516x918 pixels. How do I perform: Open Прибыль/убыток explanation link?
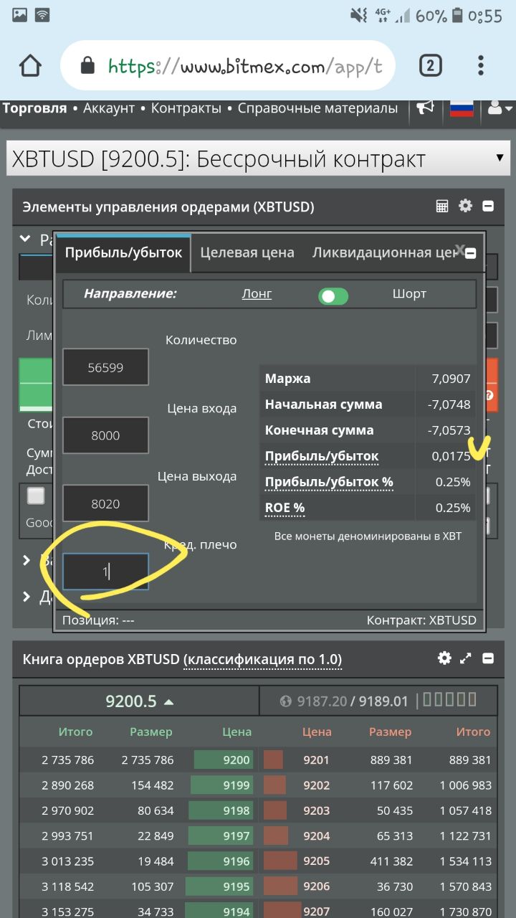click(x=322, y=456)
